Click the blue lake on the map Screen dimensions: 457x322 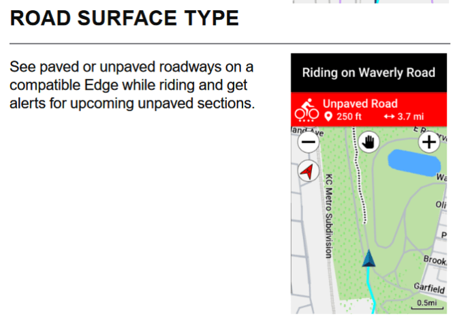(x=414, y=163)
